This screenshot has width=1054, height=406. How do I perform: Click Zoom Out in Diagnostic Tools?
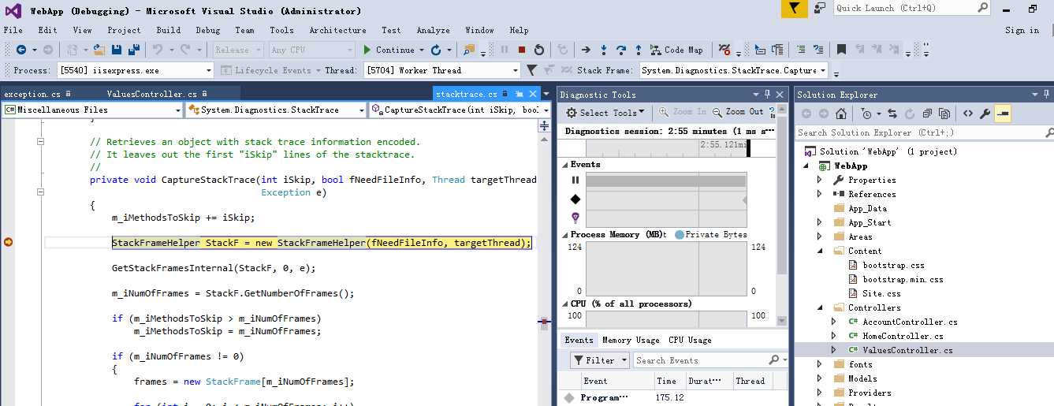[x=739, y=112]
